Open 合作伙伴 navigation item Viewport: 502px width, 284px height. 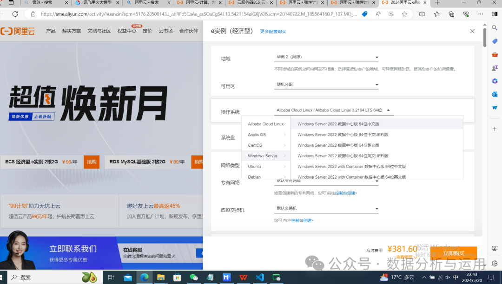coord(189,31)
